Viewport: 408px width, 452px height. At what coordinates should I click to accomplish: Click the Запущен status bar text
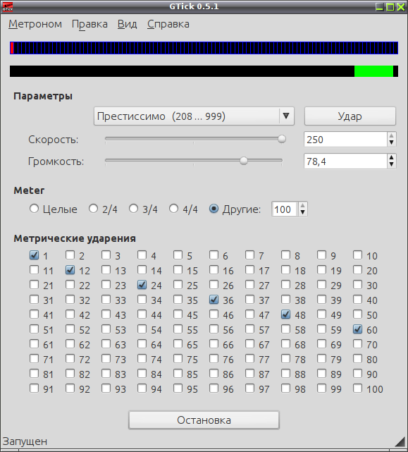click(x=25, y=441)
